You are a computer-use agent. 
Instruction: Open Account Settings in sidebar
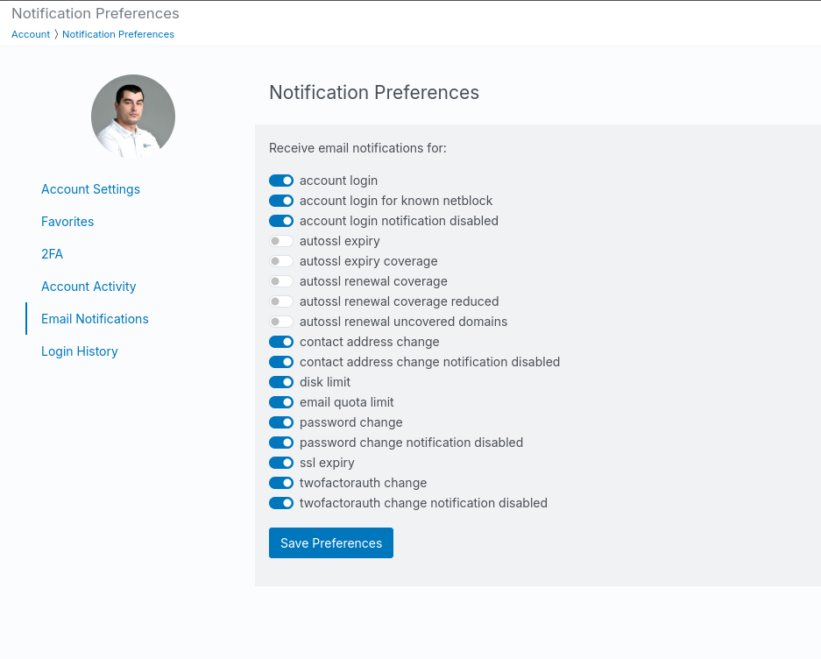click(90, 189)
